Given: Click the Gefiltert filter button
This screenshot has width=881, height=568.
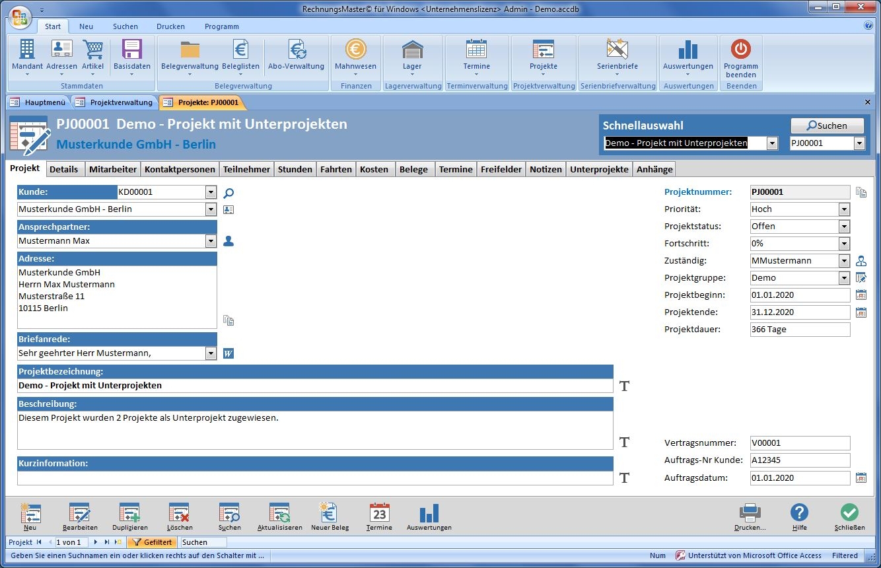Looking at the screenshot, I should (x=152, y=542).
